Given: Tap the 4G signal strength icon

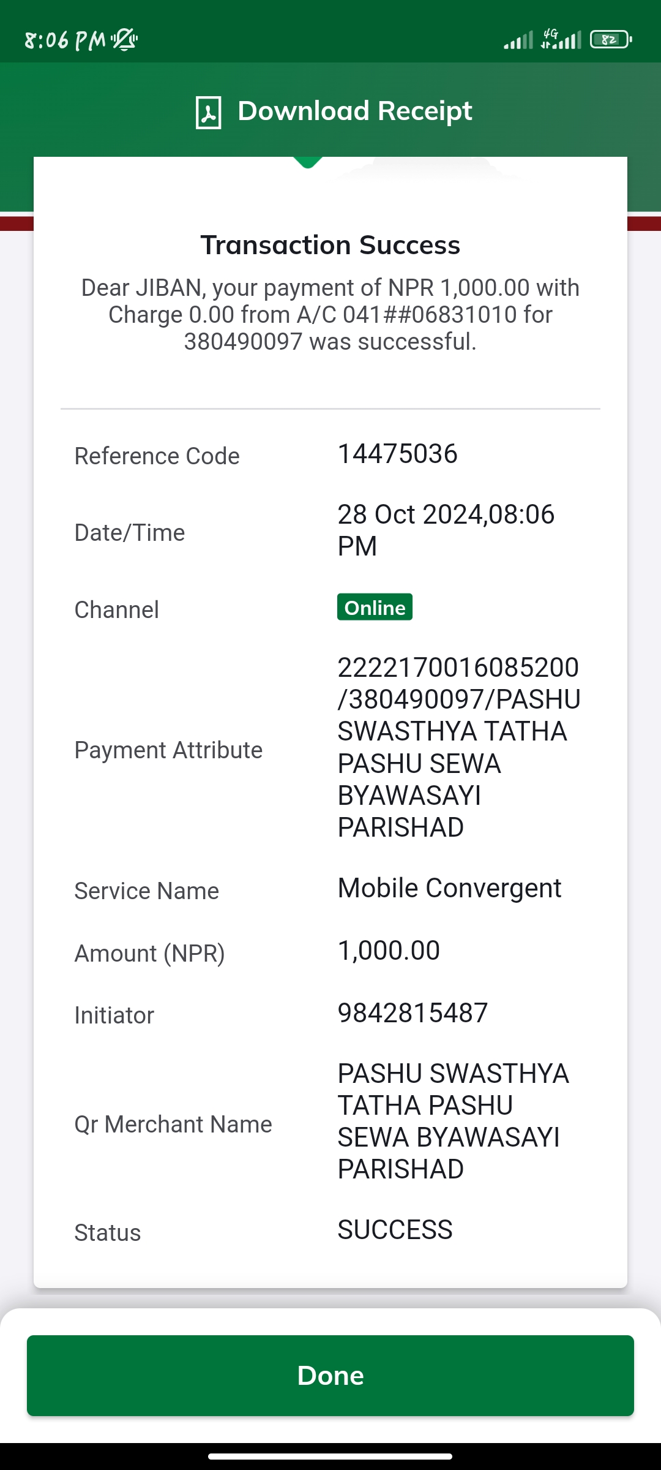Looking at the screenshot, I should 561,39.
